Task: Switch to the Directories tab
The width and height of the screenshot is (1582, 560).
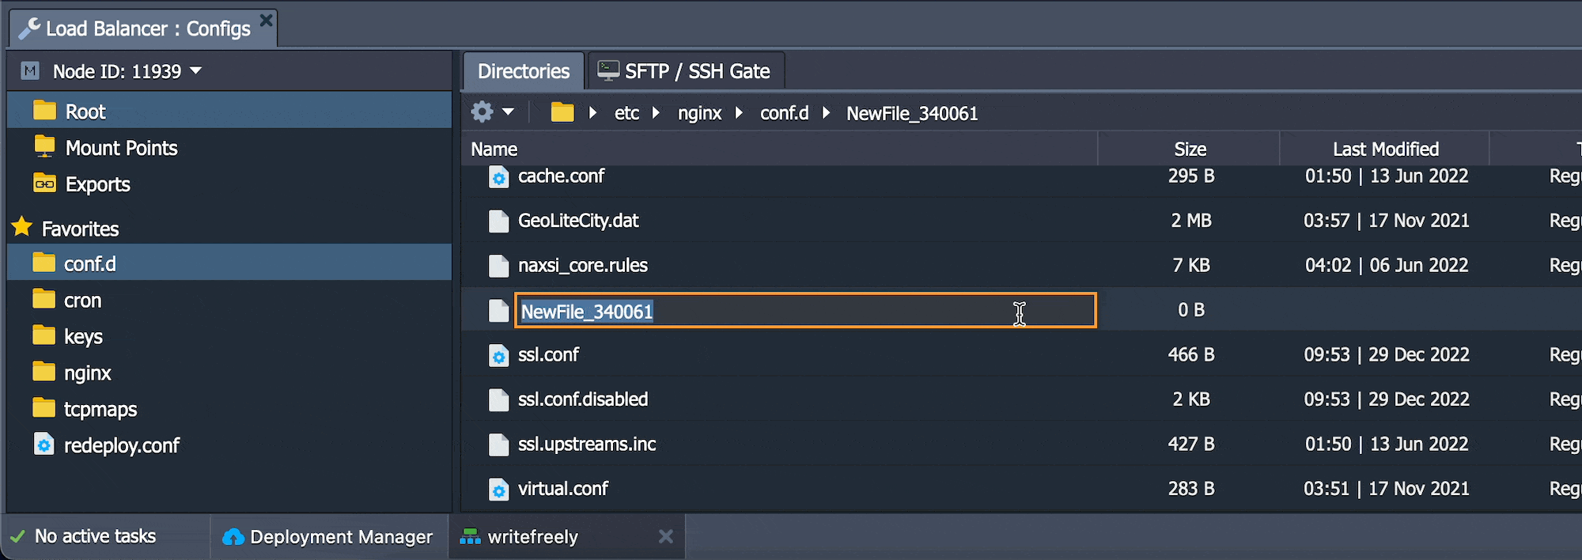Action: [524, 71]
